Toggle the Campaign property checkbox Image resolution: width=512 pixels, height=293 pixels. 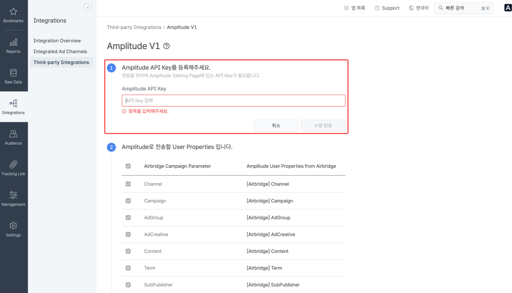tap(128, 201)
